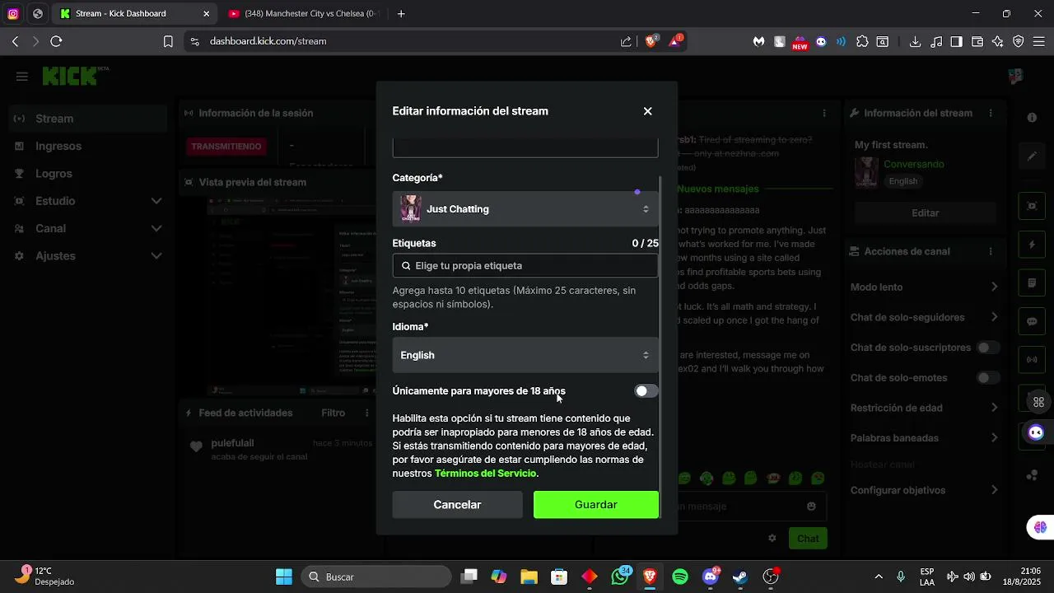Expand Restricción de edad options
This screenshot has width=1054, height=593.
click(994, 408)
